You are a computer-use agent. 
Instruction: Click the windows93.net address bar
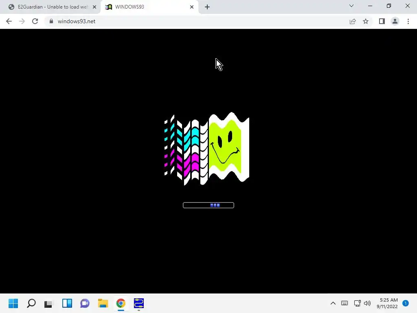pos(197,21)
